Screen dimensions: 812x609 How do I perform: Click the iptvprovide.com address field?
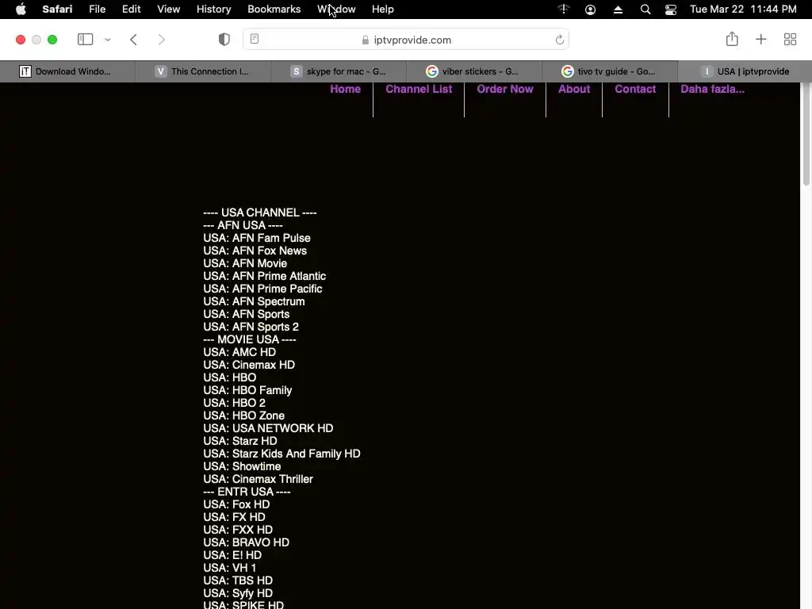point(406,40)
